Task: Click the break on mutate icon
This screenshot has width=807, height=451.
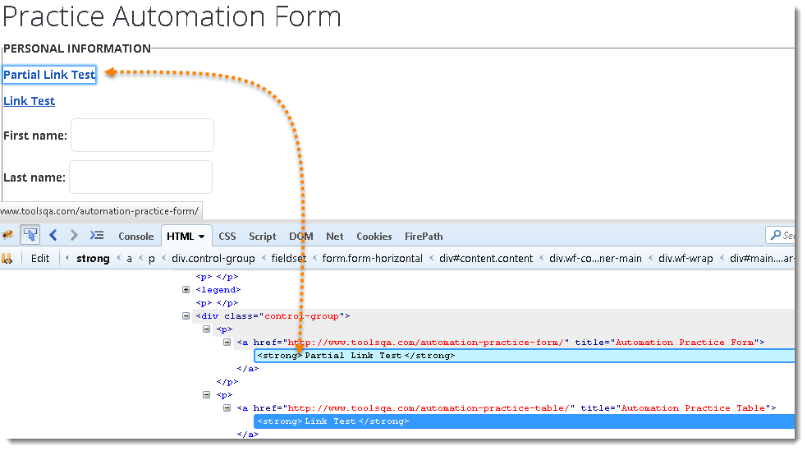Action: pos(7,258)
